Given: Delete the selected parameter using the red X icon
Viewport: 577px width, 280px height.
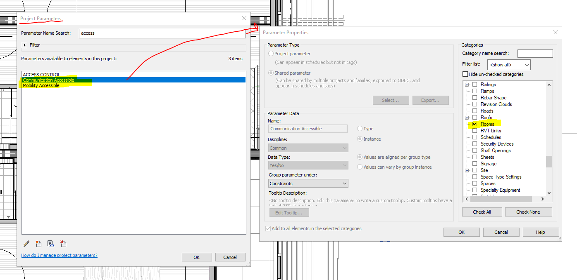Looking at the screenshot, I should click(x=63, y=243).
